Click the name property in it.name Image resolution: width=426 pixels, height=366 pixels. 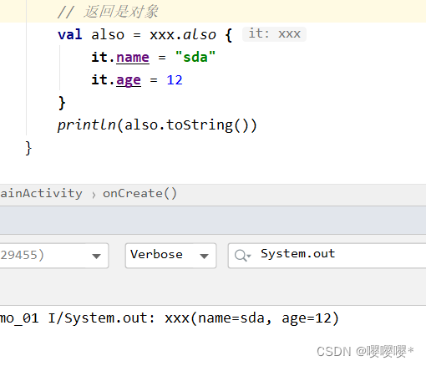pyautogui.click(x=133, y=58)
